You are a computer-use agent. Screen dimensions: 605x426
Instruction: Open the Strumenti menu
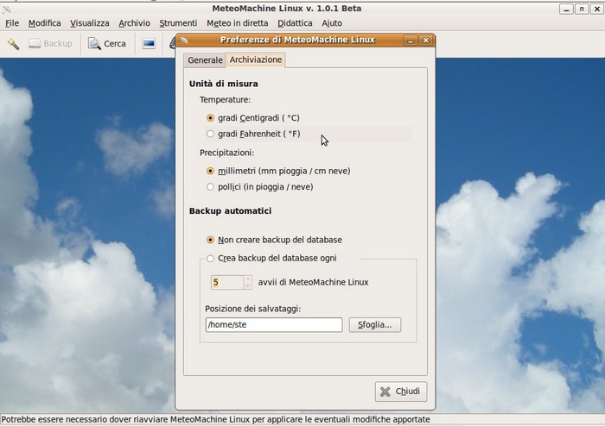coord(178,23)
